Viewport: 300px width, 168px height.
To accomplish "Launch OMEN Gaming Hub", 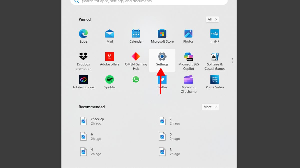I will [136, 61].
